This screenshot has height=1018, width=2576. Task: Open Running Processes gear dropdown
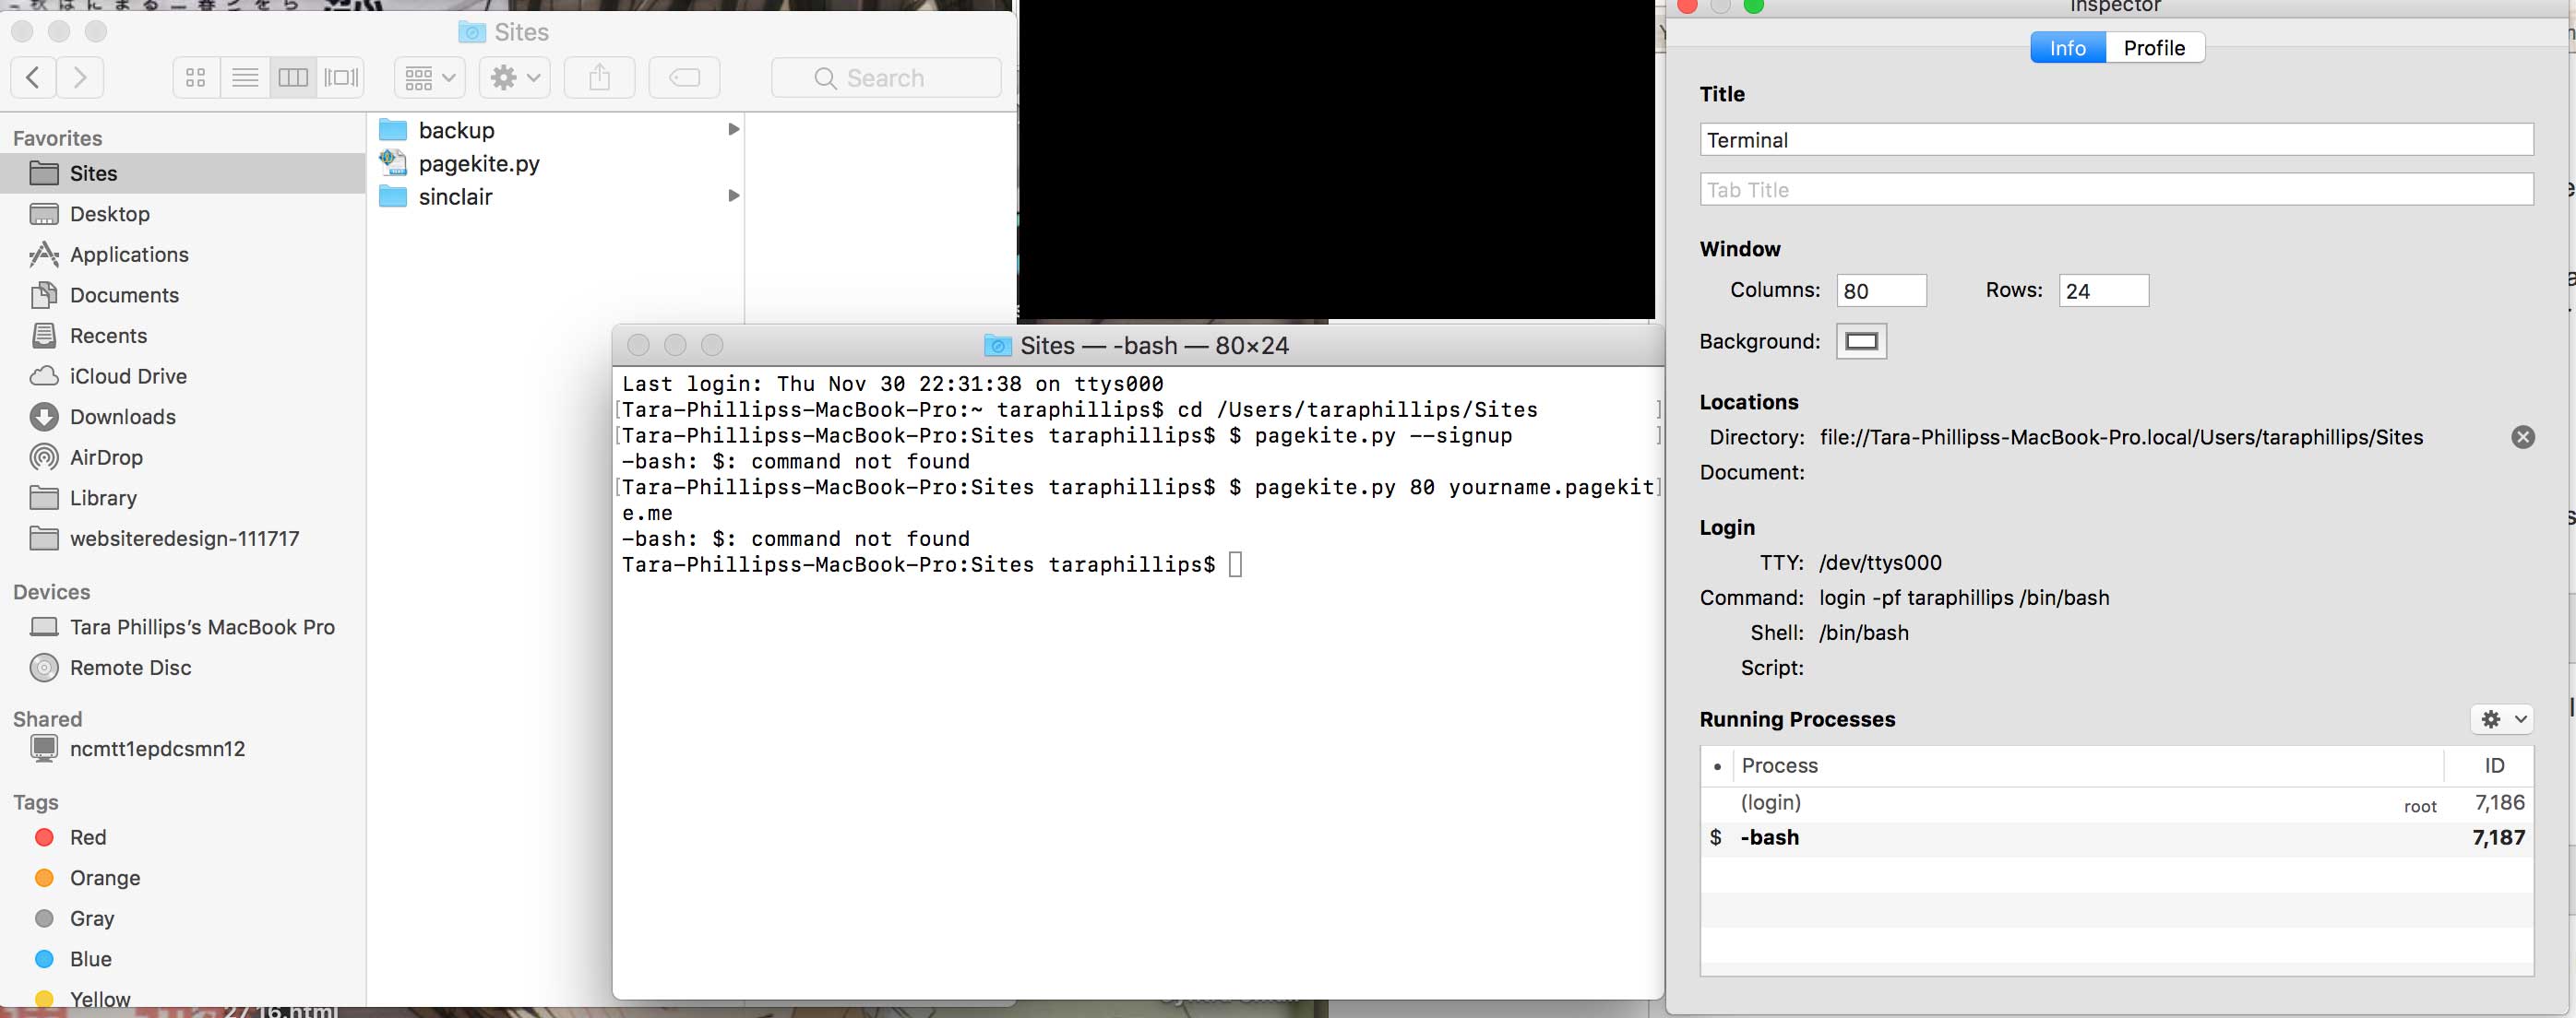pos(2503,719)
